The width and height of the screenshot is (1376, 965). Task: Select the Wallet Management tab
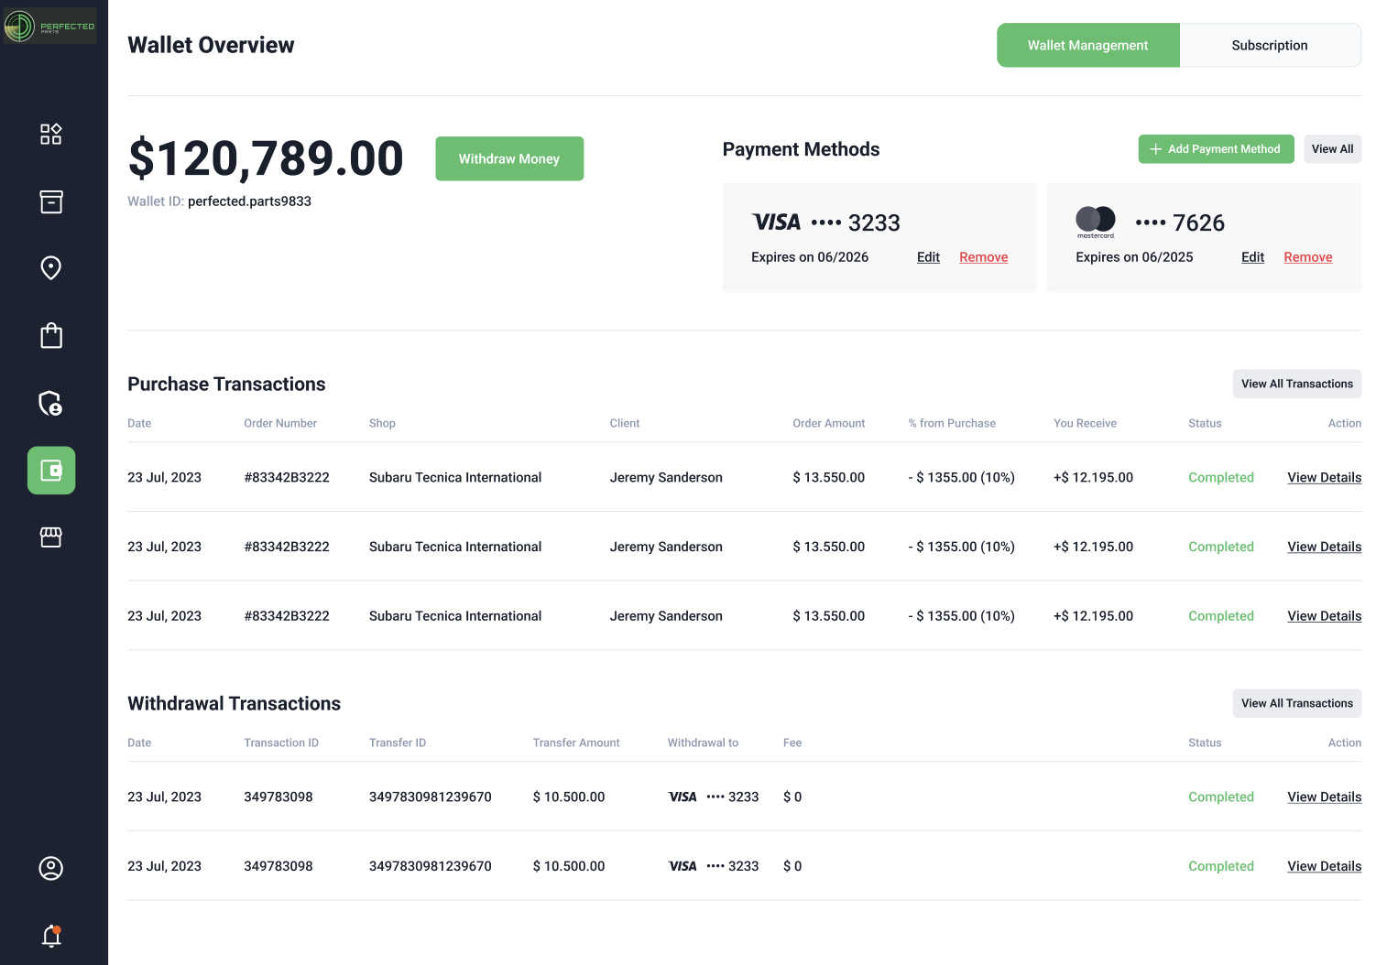[1087, 46]
